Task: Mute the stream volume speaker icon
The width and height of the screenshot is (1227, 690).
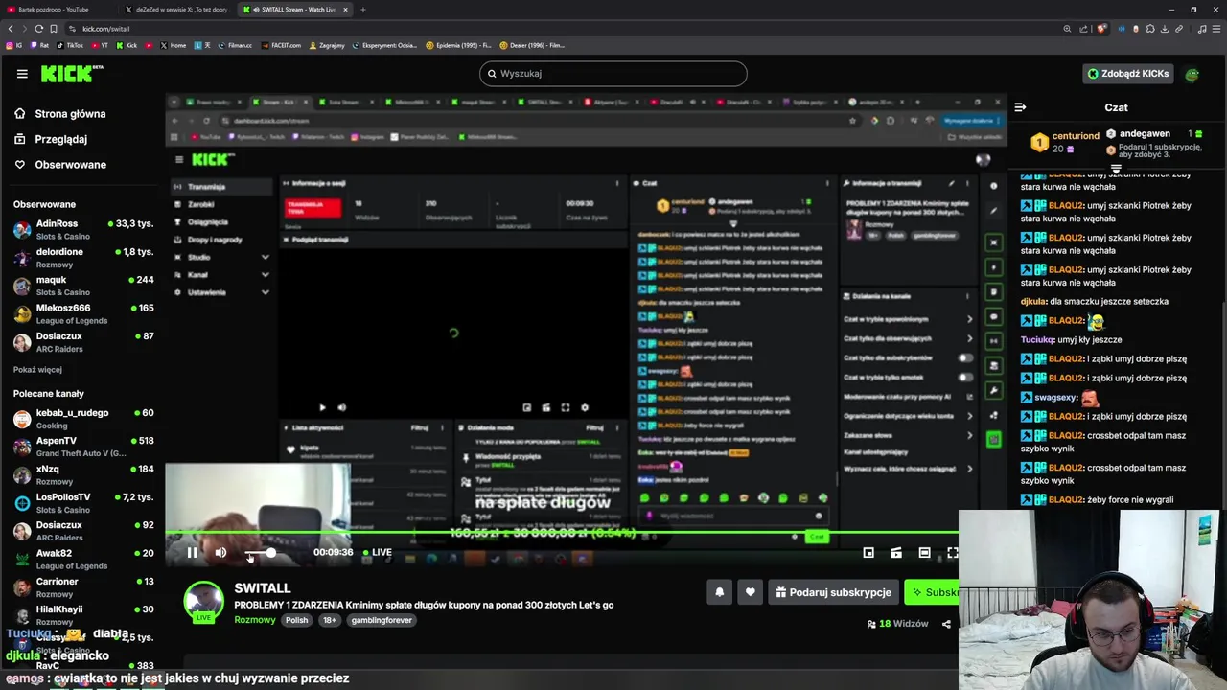Action: [221, 552]
